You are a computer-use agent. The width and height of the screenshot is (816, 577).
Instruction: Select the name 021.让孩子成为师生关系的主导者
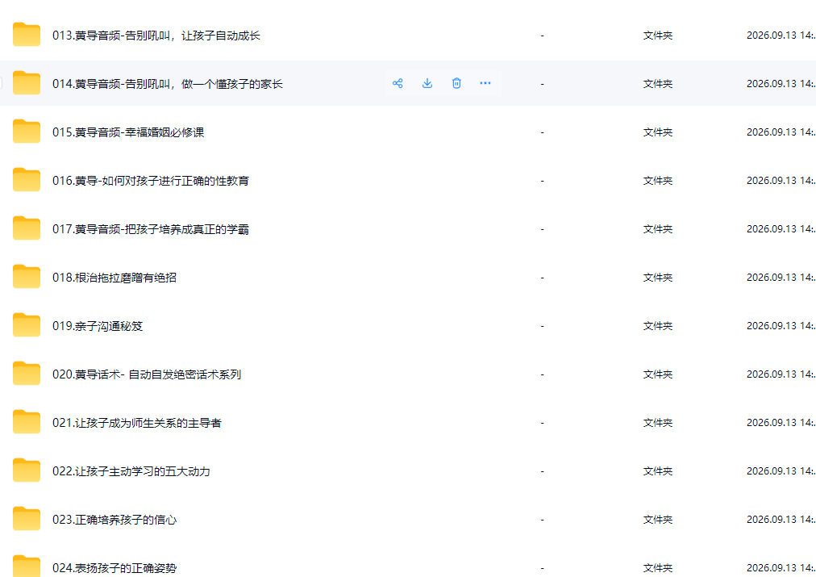point(137,423)
